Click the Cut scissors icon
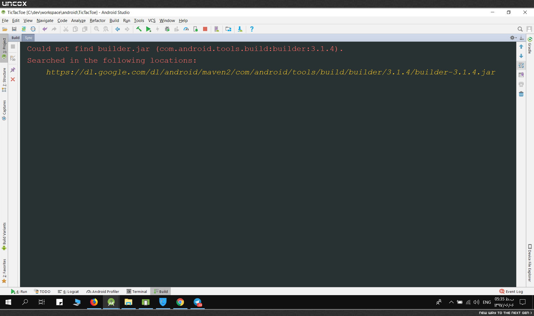Screen dimensions: 534x316 point(66,29)
